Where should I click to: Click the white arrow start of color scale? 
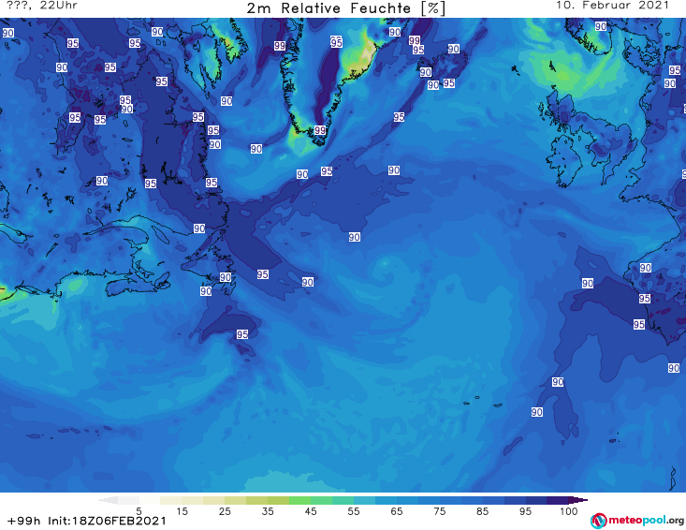[x=109, y=500]
